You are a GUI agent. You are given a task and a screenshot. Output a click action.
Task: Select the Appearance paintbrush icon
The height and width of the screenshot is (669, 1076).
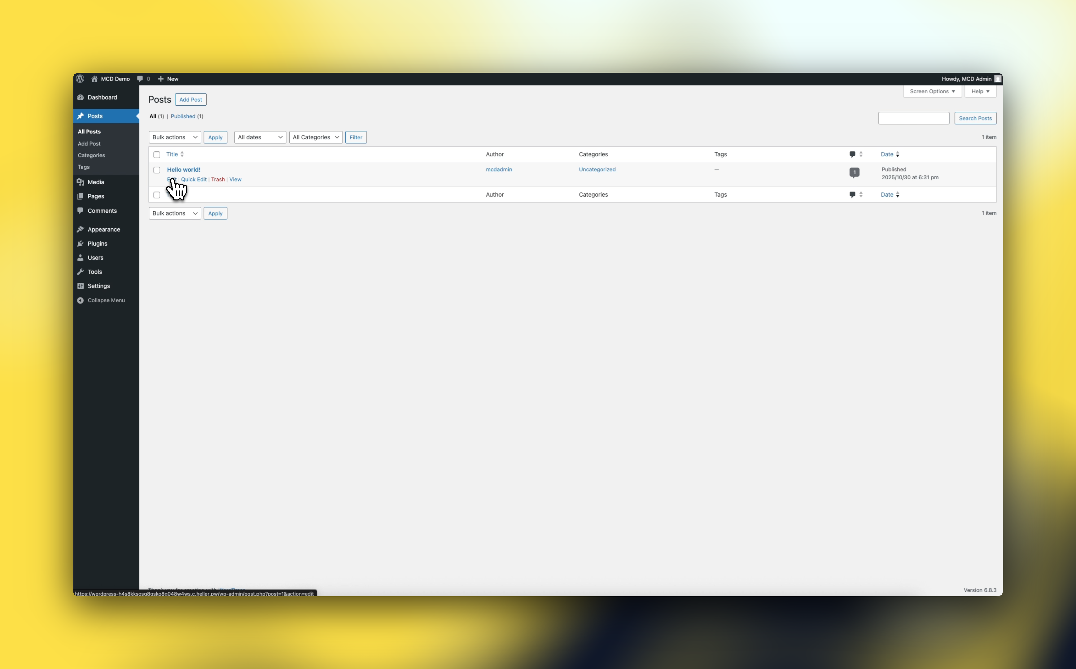point(81,229)
